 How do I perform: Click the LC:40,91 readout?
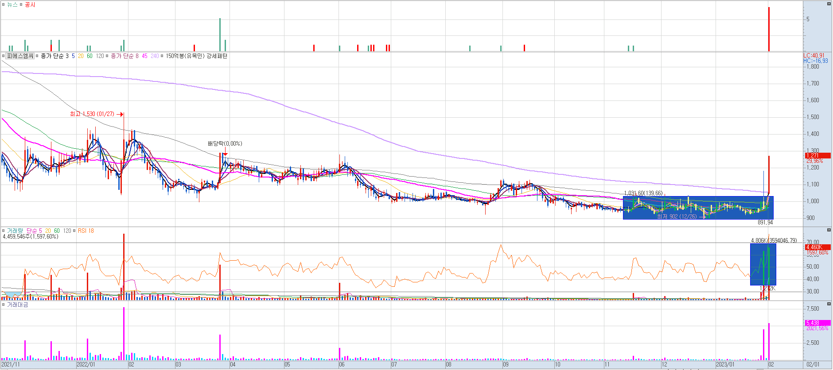click(x=814, y=56)
